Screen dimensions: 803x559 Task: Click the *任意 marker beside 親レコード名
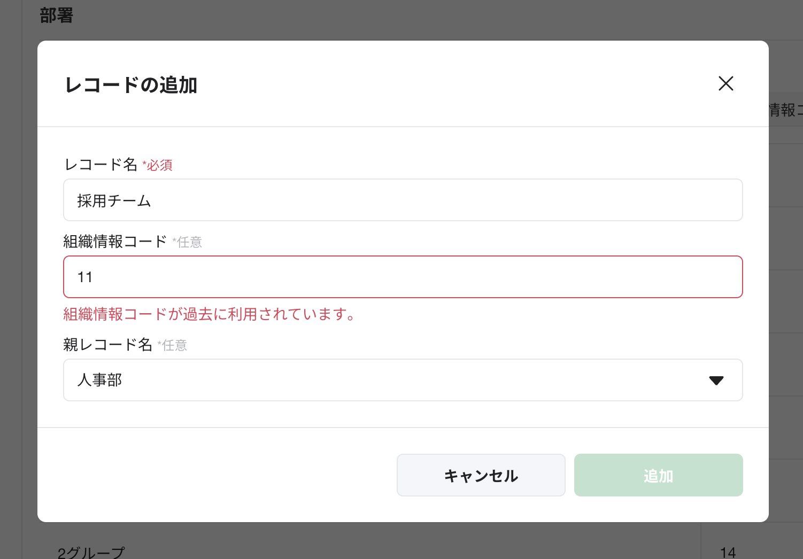pyautogui.click(x=172, y=346)
